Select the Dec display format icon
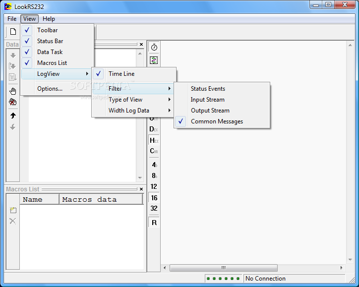 (154, 129)
